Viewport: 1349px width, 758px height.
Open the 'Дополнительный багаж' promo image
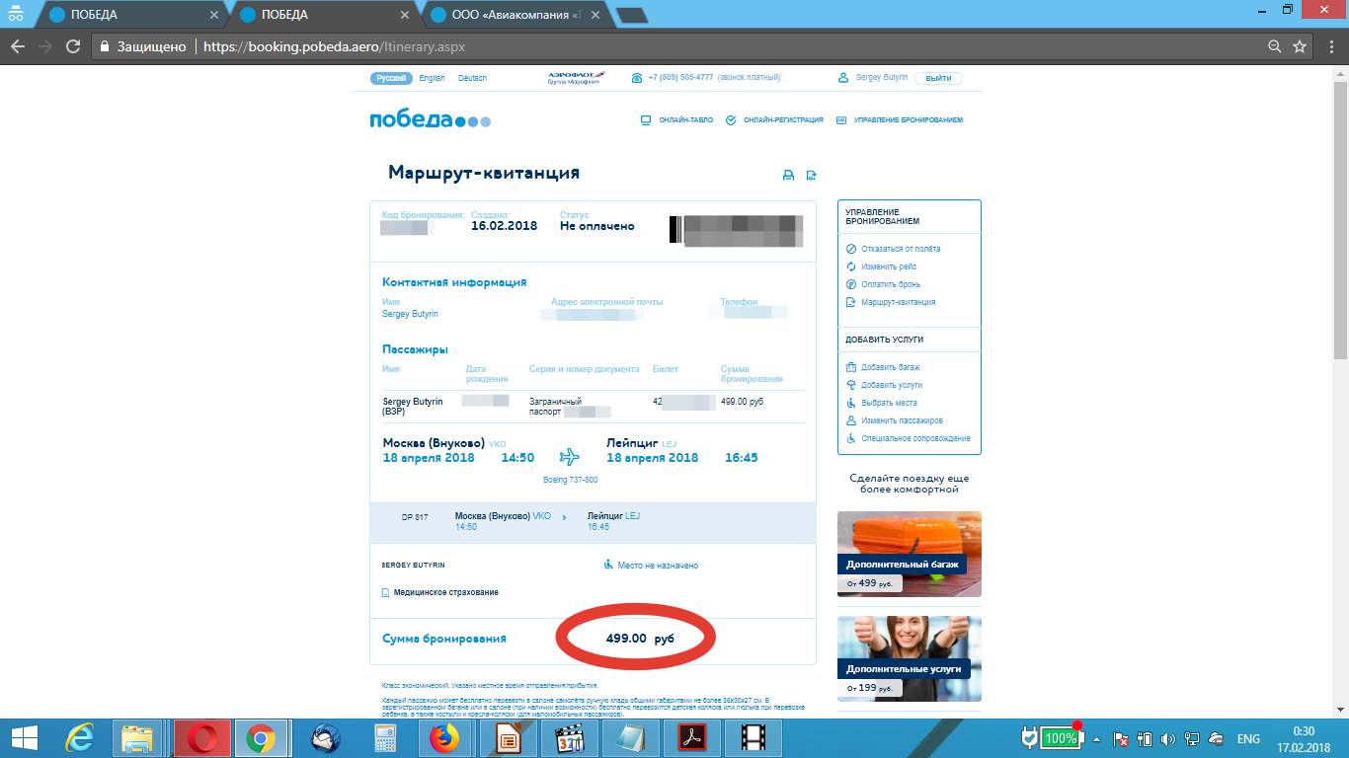tap(910, 554)
